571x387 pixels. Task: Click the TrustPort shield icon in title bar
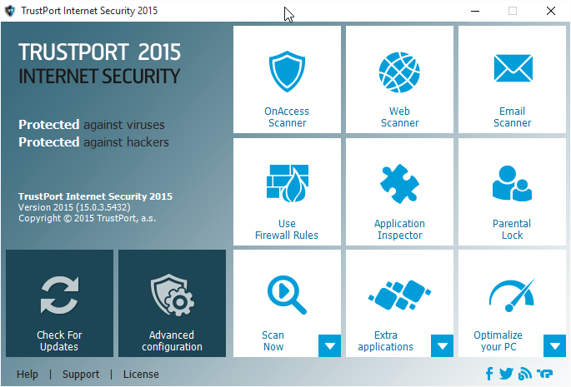[x=10, y=11]
